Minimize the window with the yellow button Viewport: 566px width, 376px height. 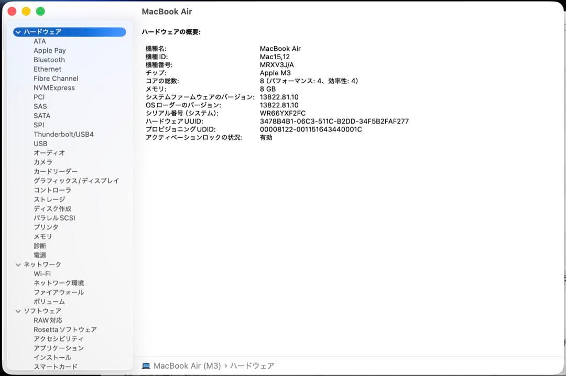[26, 12]
